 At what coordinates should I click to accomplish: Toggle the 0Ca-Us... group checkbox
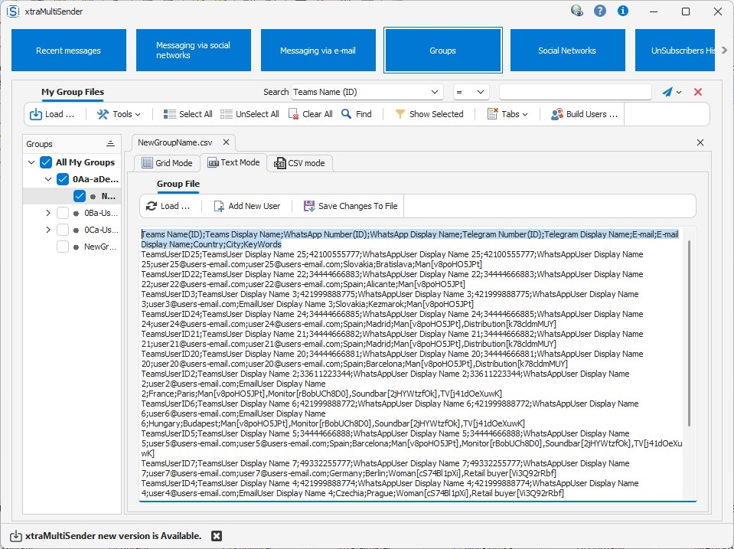[63, 230]
